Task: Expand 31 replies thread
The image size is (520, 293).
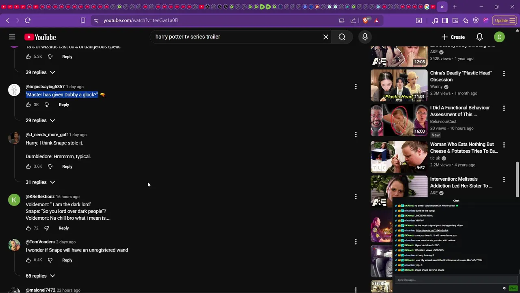Action: pyautogui.click(x=40, y=182)
